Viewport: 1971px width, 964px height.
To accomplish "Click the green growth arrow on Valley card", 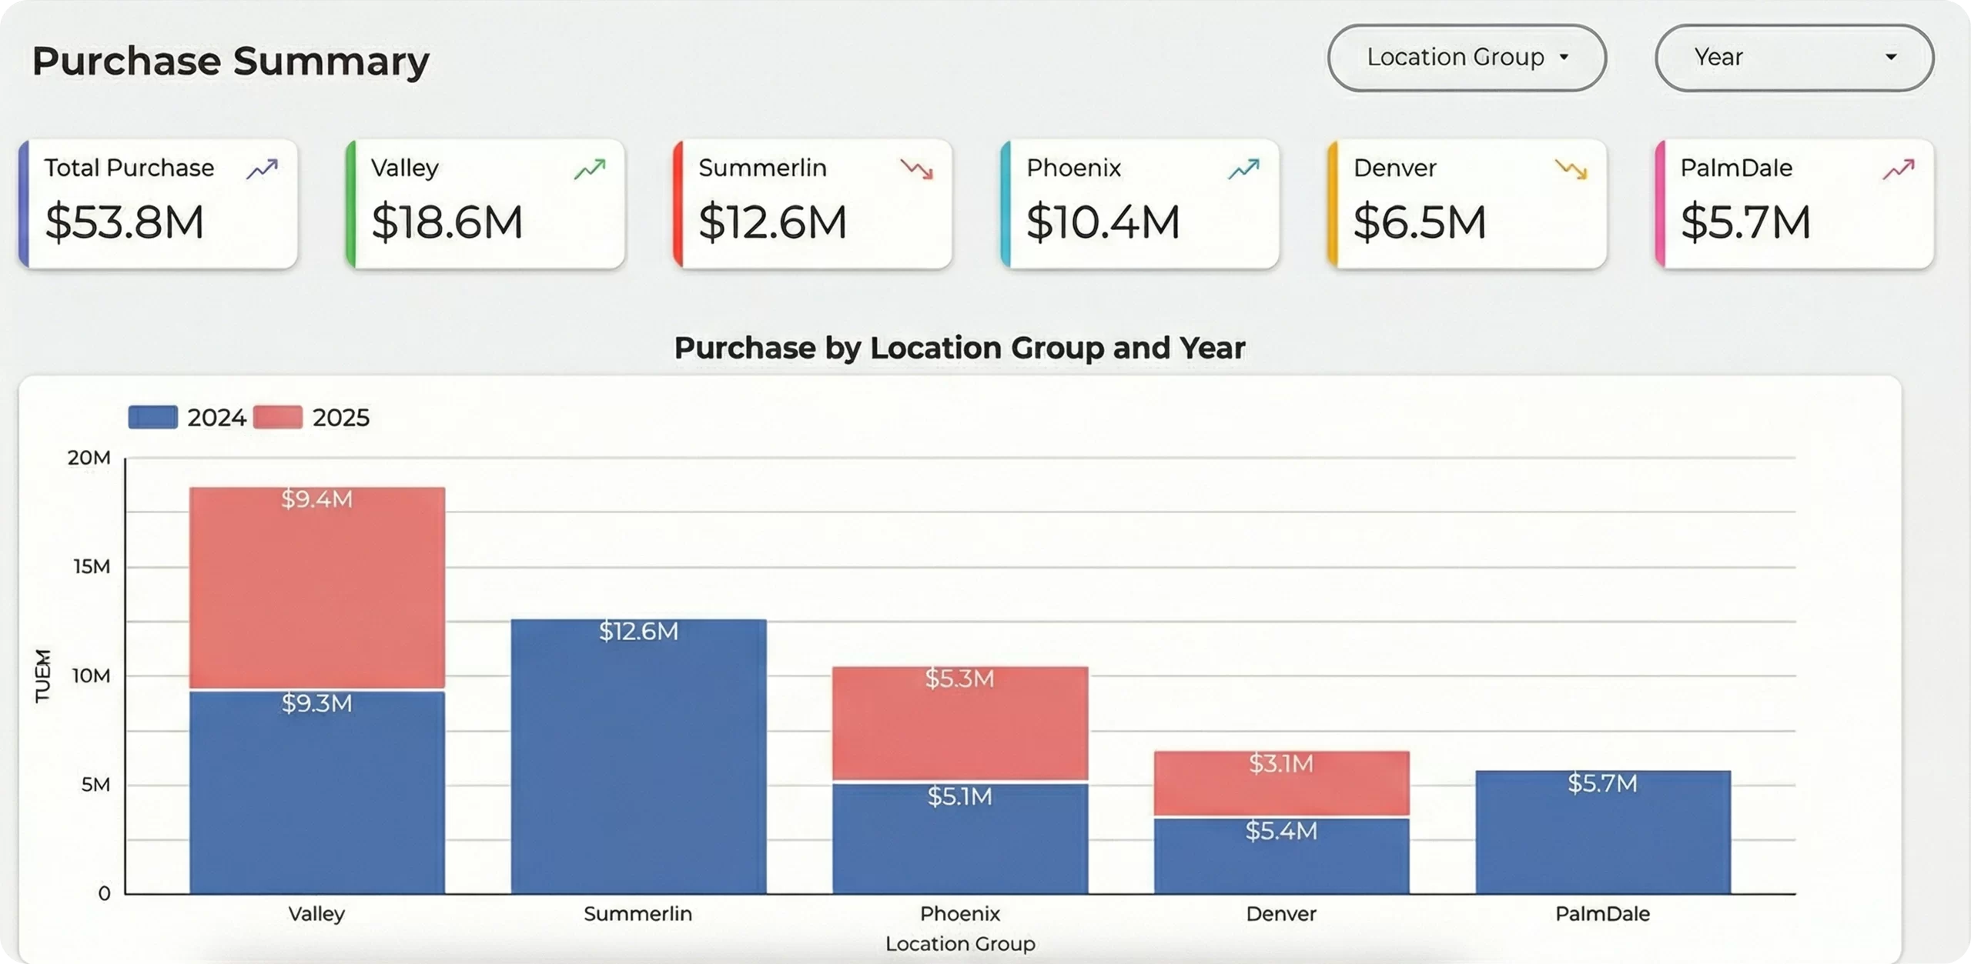I will point(589,168).
